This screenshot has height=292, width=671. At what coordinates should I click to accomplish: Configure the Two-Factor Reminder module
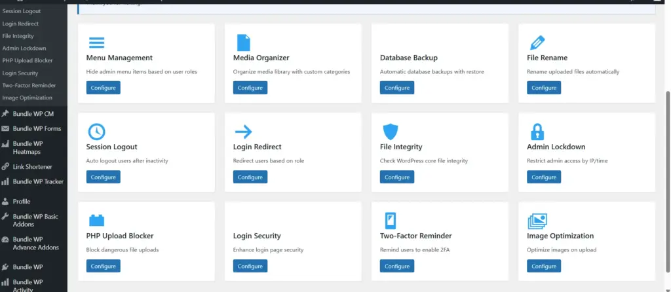396,266
